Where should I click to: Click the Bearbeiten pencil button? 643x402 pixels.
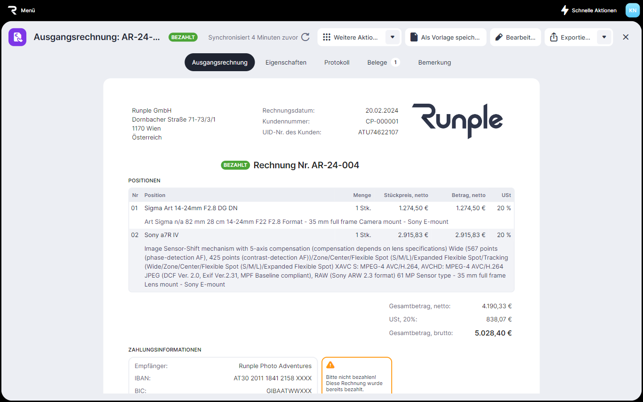515,37
